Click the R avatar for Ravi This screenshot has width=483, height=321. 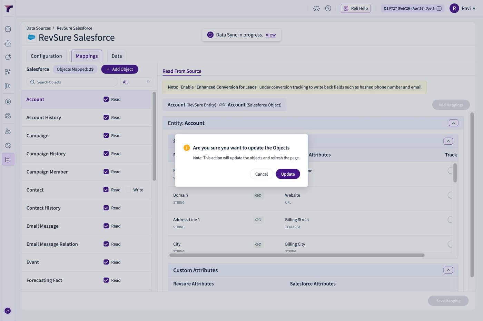pos(454,8)
